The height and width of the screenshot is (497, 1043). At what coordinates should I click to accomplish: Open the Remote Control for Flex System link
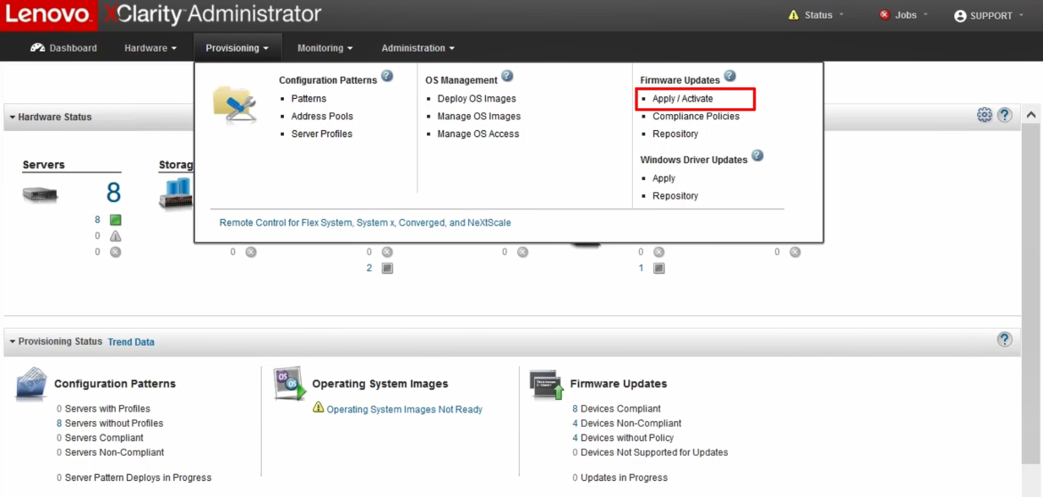click(x=365, y=223)
